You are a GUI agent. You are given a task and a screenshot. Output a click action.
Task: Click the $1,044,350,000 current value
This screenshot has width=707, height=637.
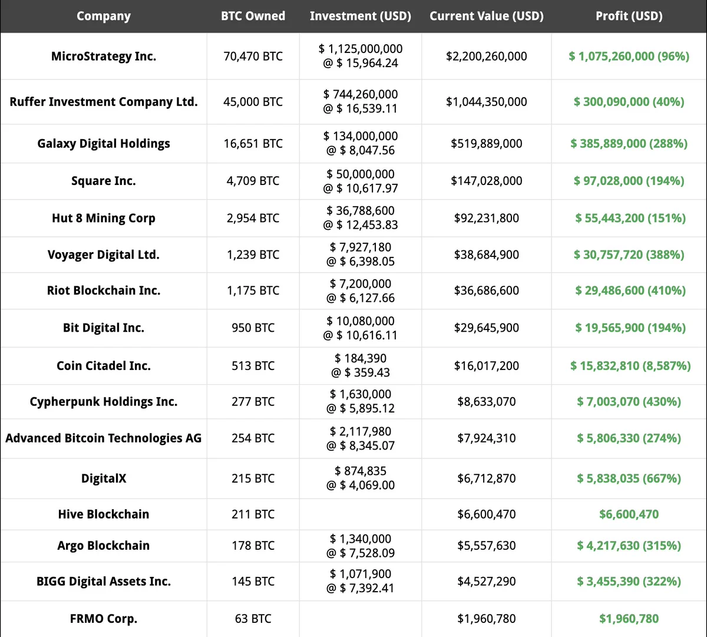pyautogui.click(x=487, y=102)
